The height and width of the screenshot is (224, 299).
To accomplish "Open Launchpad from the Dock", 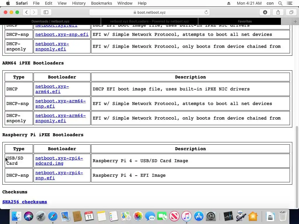I will coord(41,216).
